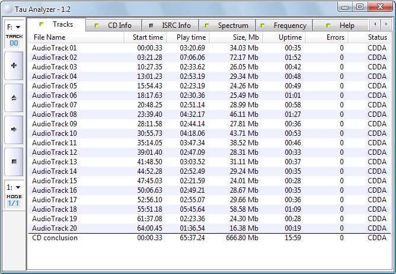This screenshot has width=396, height=274.
Task: Open the F: drive selection dropdown
Action: (14, 27)
